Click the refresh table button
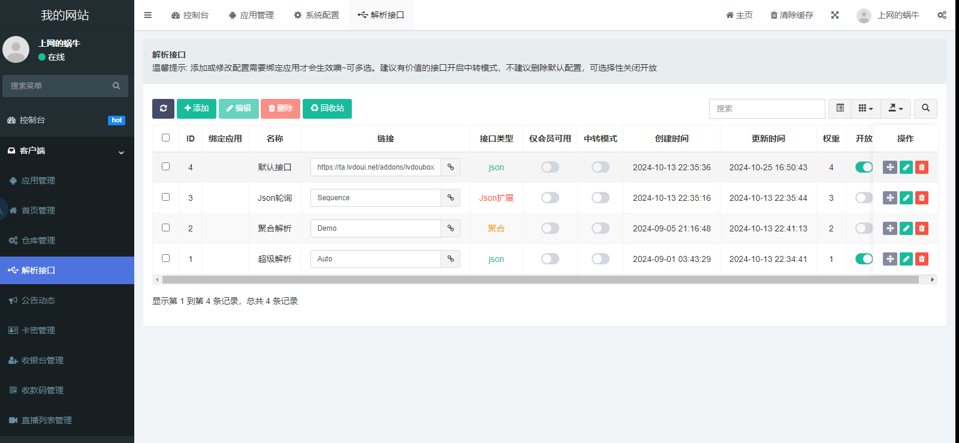Image resolution: width=959 pixels, height=443 pixels. (163, 109)
